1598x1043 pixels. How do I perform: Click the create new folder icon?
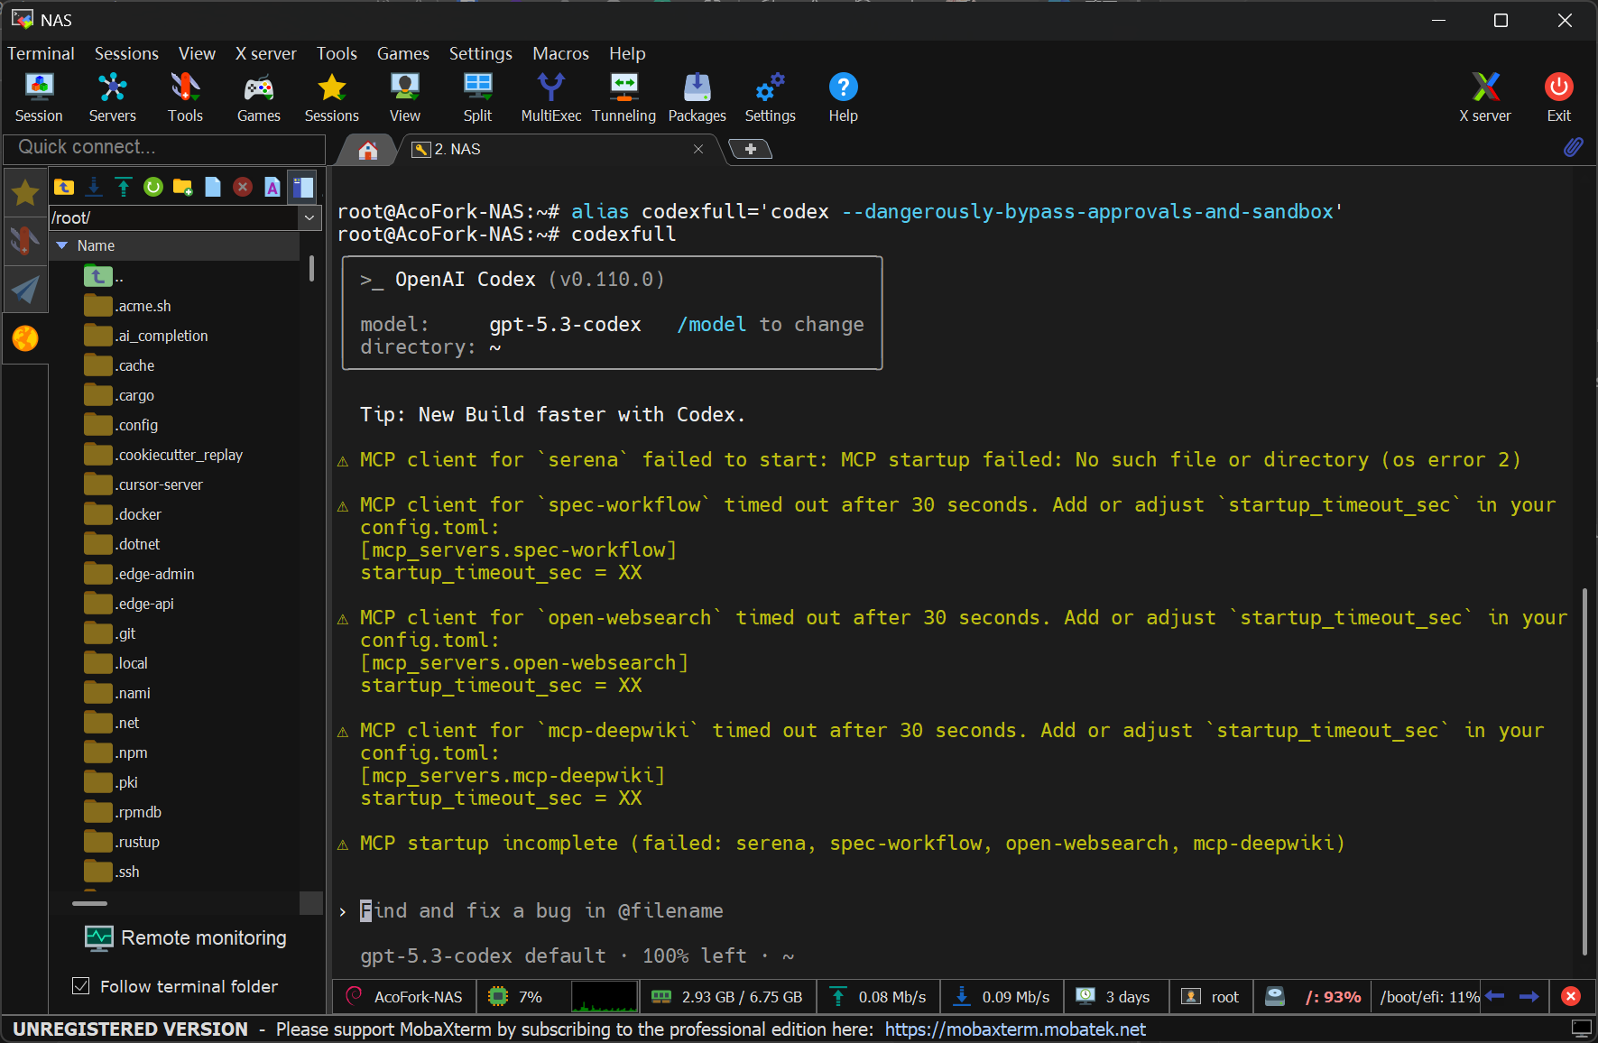[182, 187]
